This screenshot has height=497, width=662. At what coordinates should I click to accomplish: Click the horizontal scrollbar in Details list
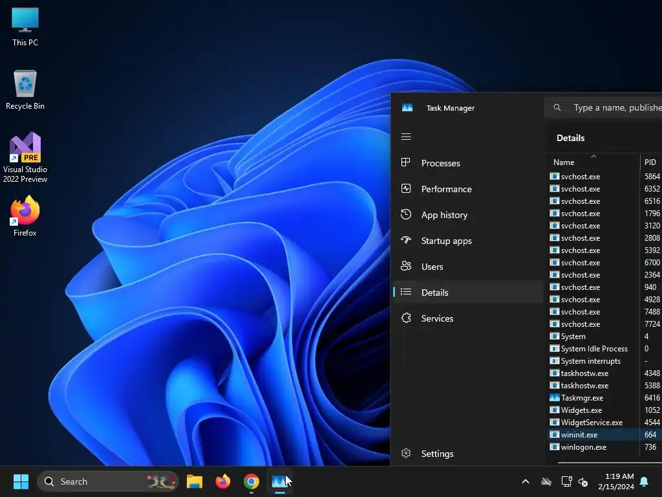(610, 463)
